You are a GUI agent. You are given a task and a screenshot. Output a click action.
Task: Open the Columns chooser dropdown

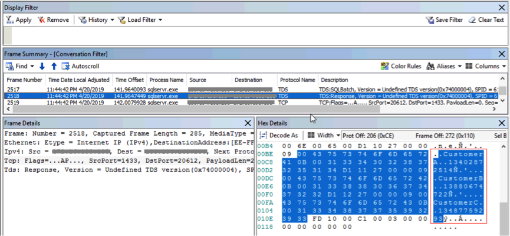[486, 66]
